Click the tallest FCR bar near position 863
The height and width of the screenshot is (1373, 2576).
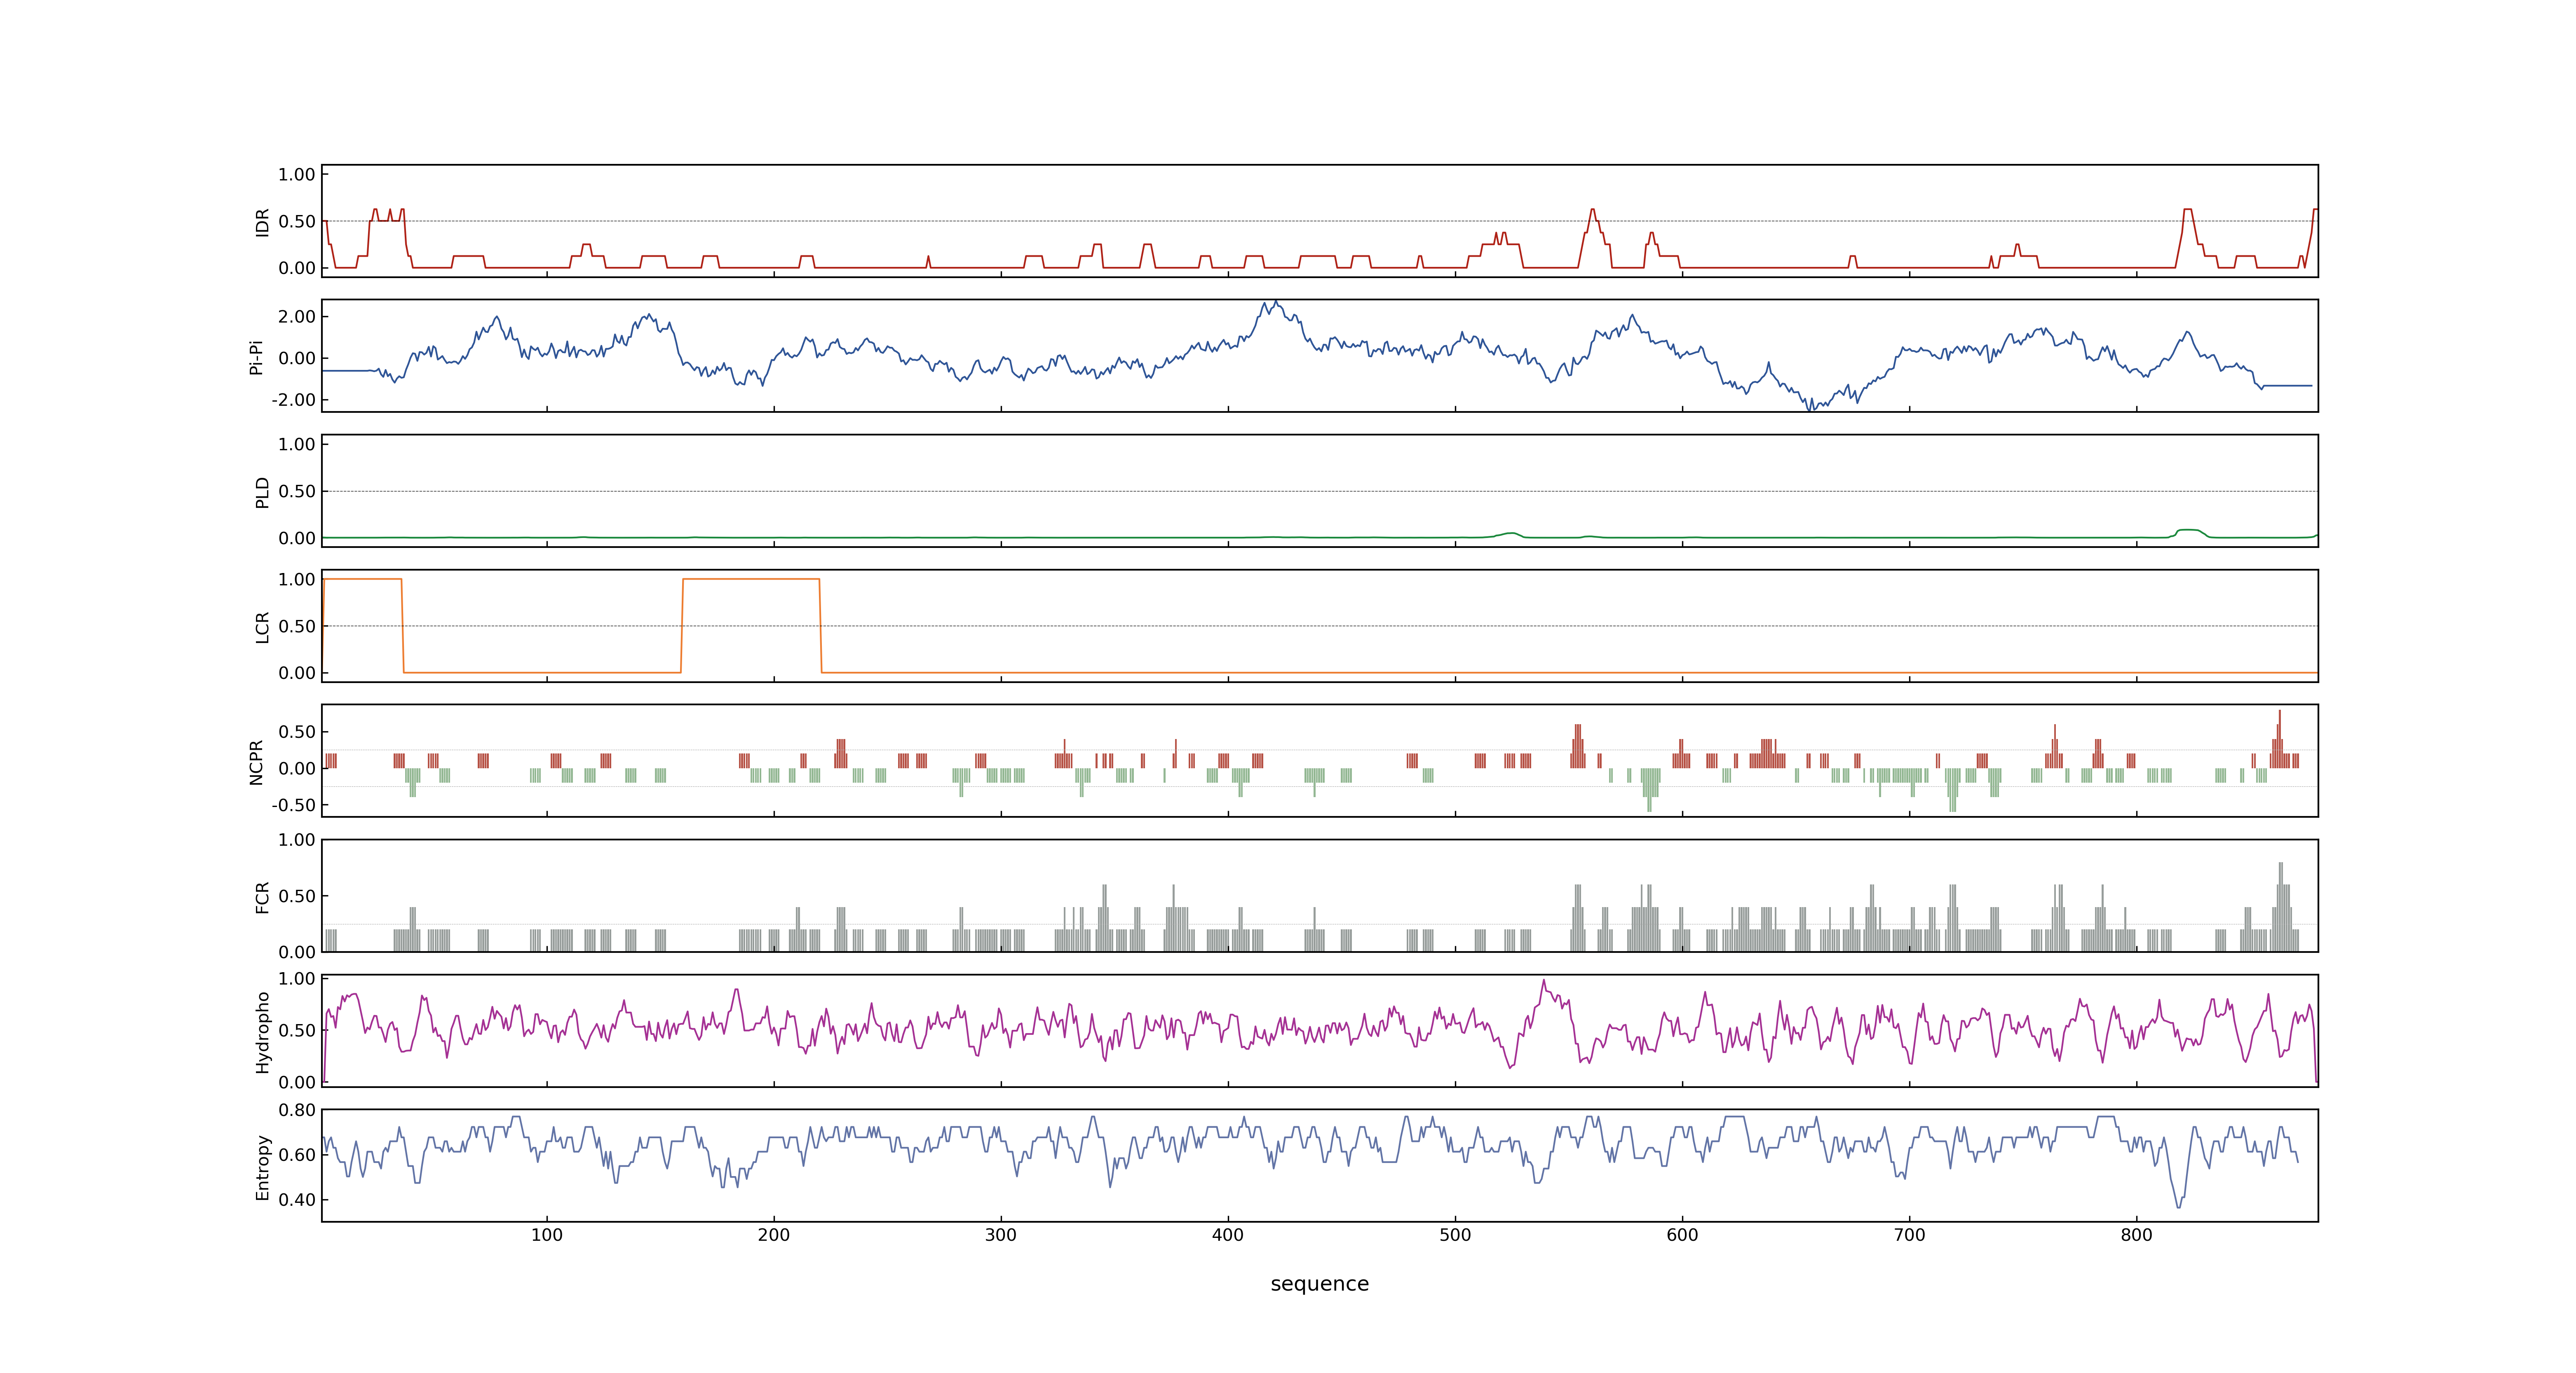pos(2280,906)
